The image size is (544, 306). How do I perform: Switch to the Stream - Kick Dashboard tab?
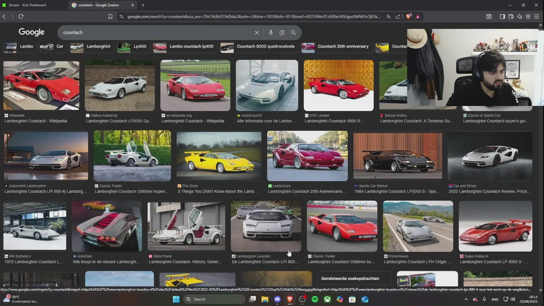[x=32, y=5]
